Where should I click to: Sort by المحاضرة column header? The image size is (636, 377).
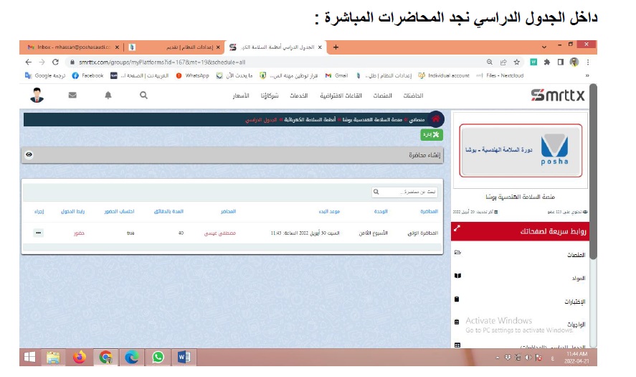point(429,211)
